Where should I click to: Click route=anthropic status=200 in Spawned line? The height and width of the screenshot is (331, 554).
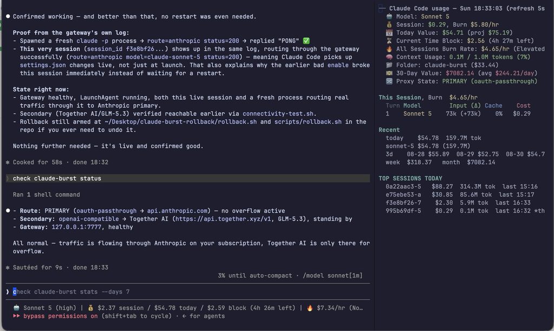tap(193, 41)
